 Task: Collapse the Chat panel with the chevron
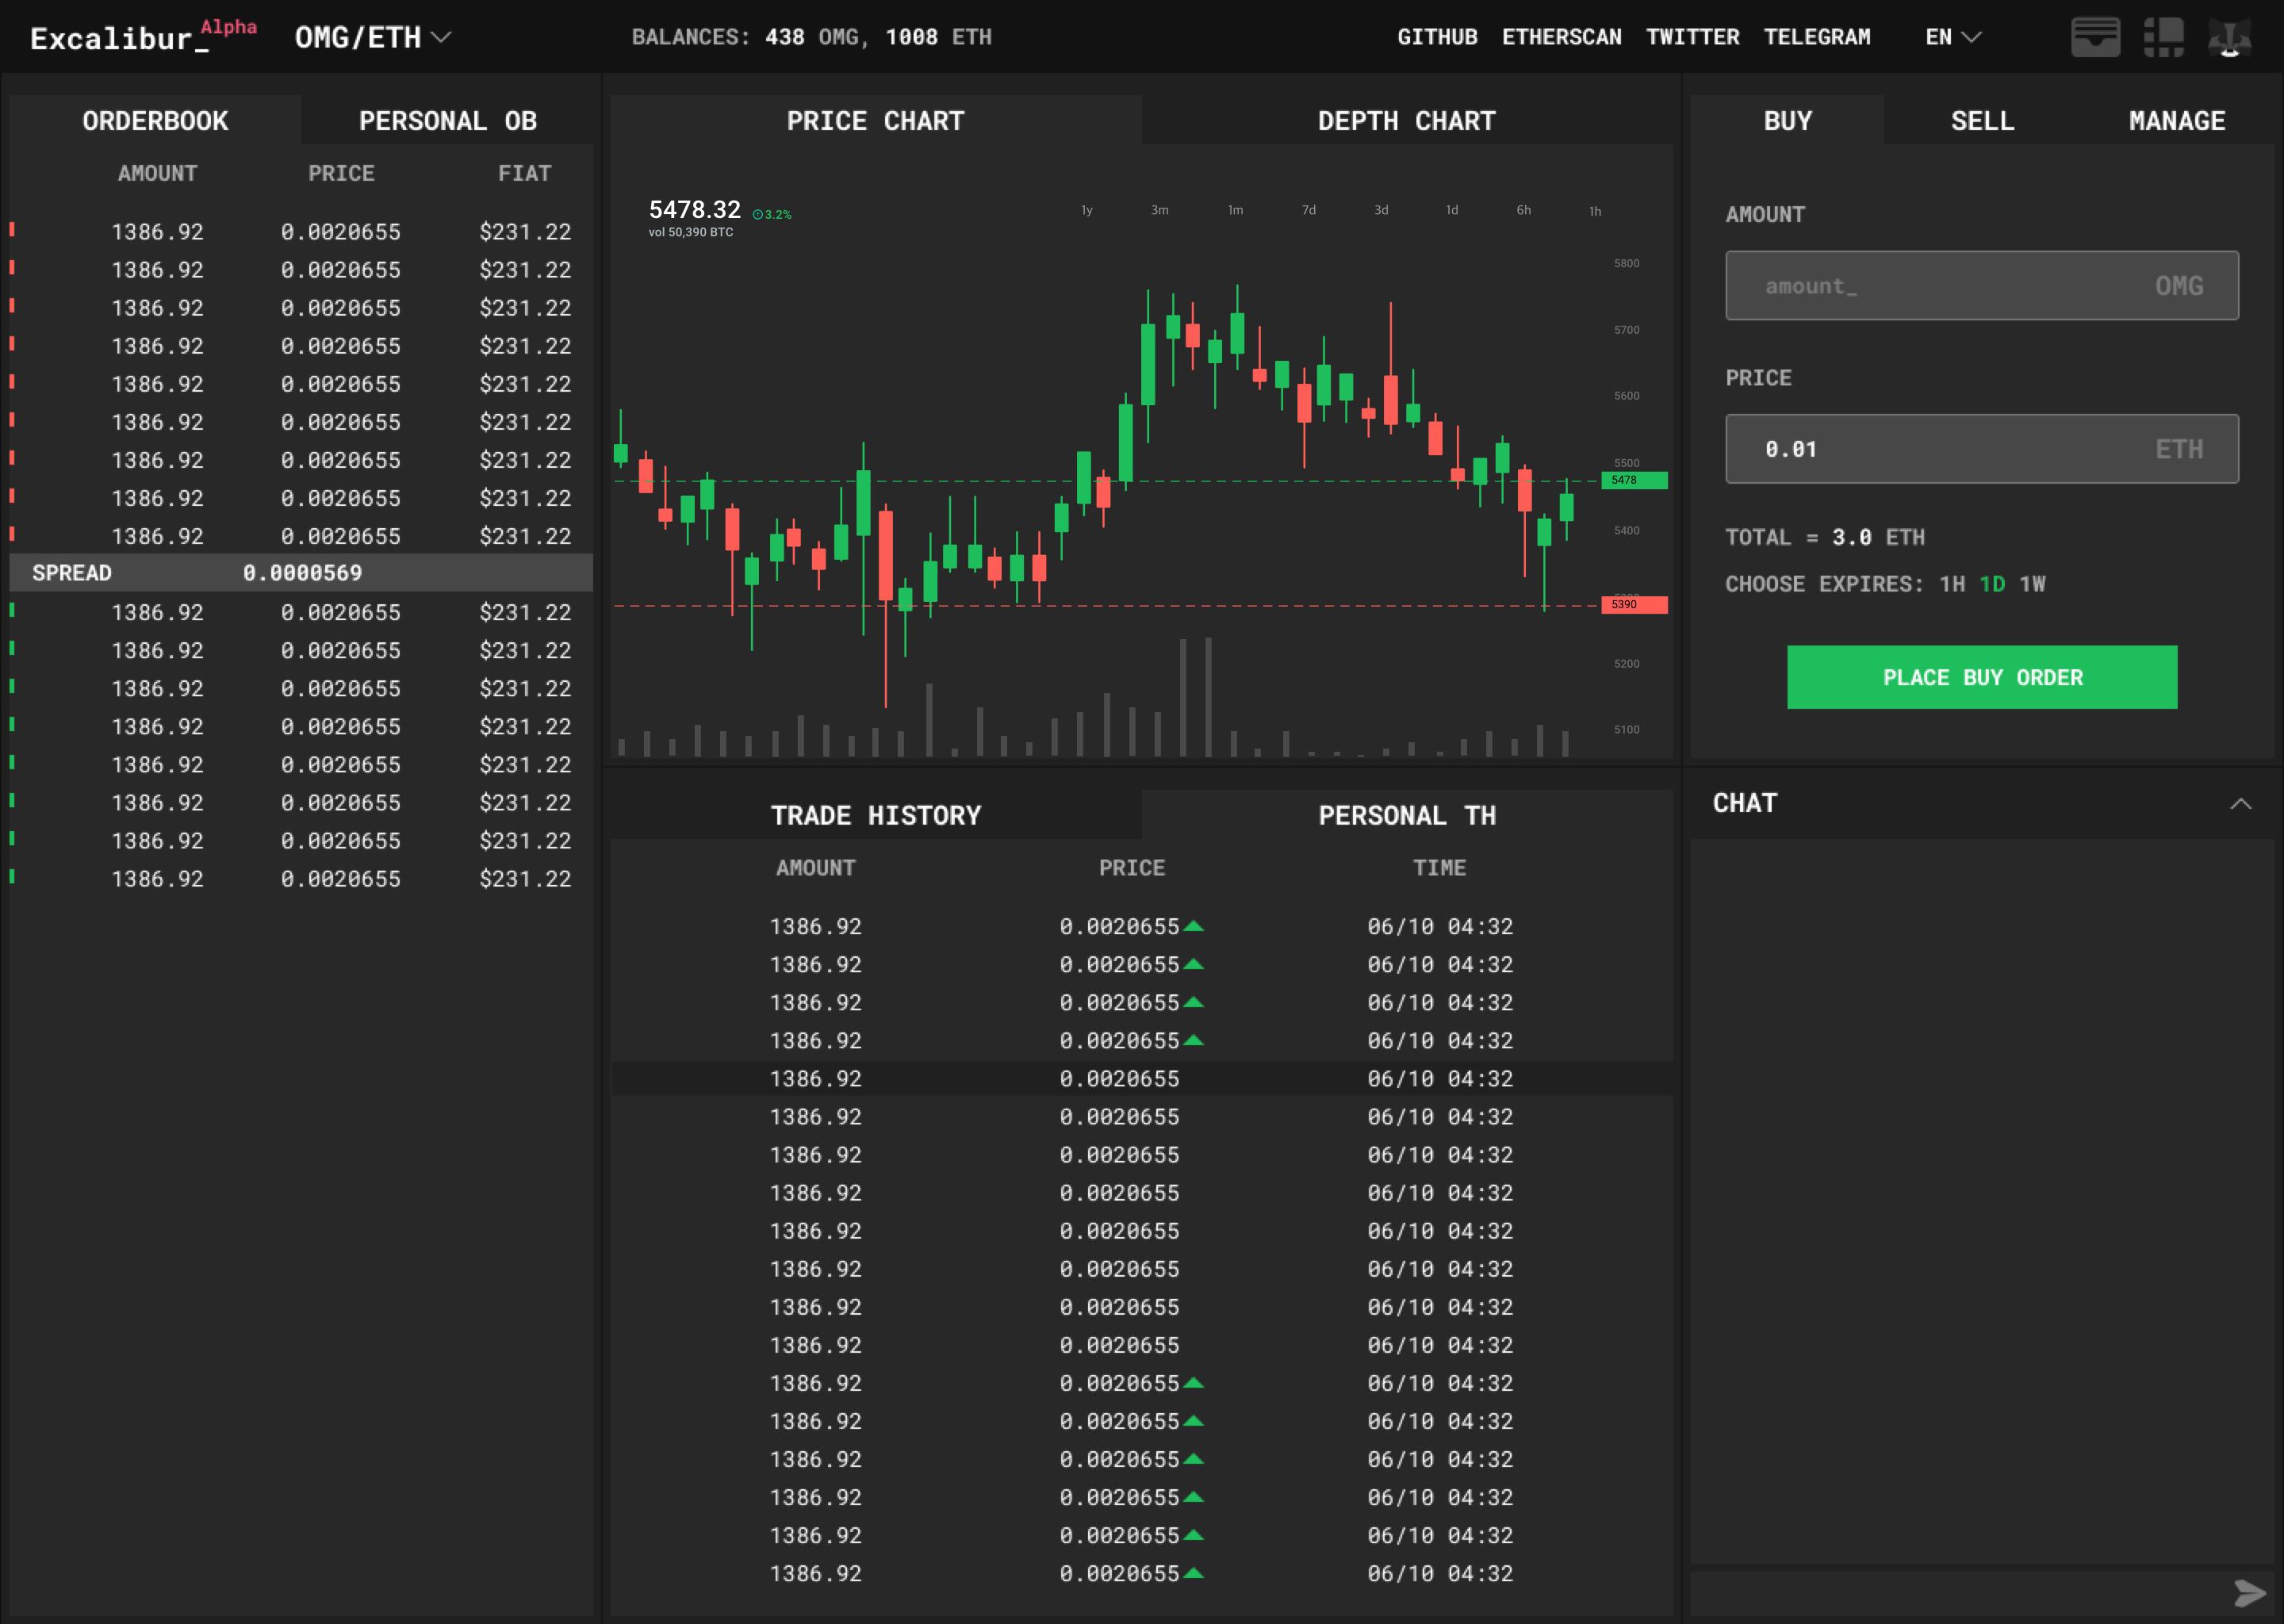point(2240,804)
